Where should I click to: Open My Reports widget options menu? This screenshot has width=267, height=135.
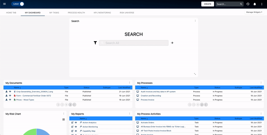129,114
